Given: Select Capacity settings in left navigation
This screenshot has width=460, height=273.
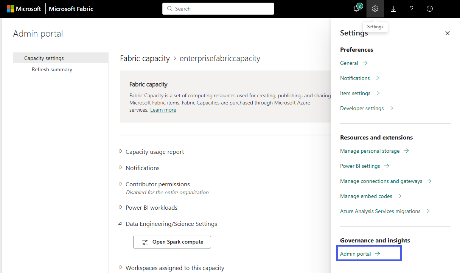Looking at the screenshot, I should (x=44, y=58).
